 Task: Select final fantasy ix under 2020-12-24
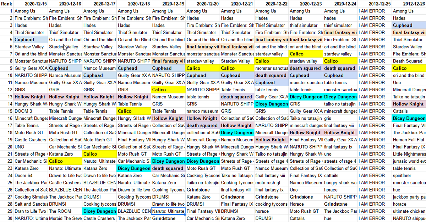point(341,147)
